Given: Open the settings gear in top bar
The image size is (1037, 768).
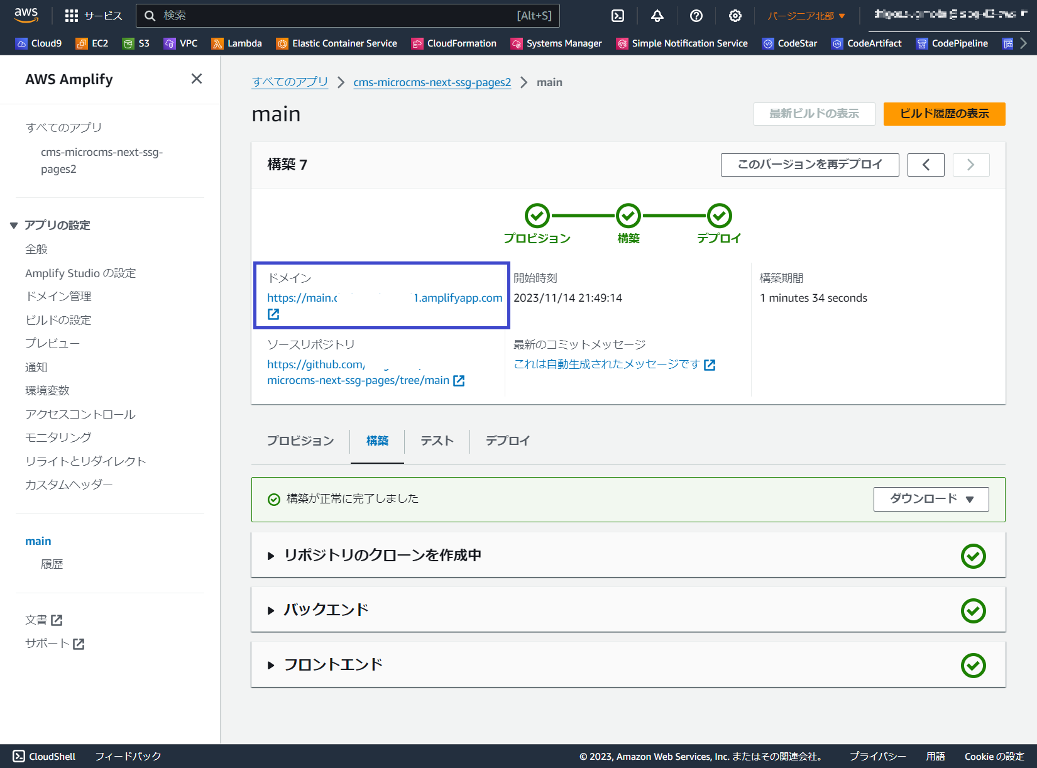Looking at the screenshot, I should click(735, 16).
